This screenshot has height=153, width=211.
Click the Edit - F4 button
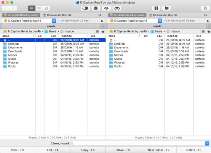tap(53, 150)
